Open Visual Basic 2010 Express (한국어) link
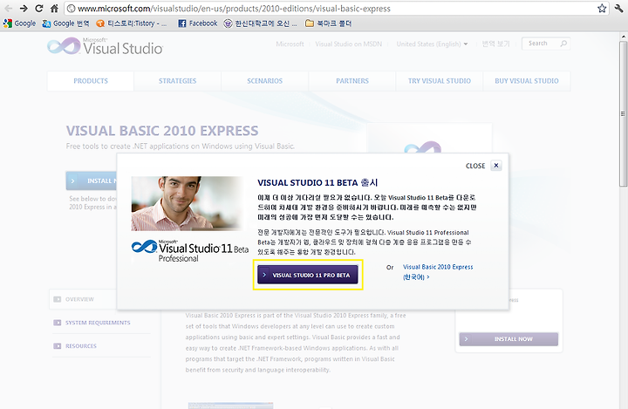This screenshot has height=409, width=628. point(438,271)
